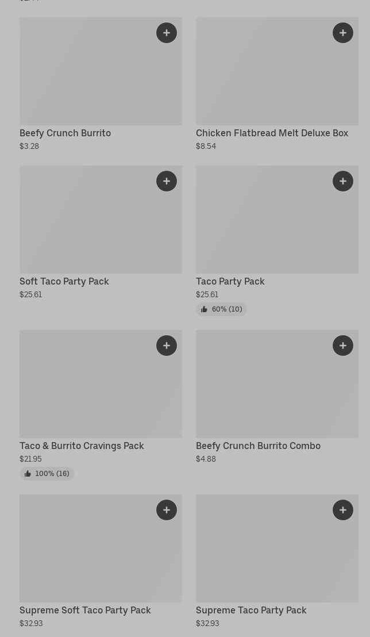Click Supreme Taco Party Pack $32.93 price
The width and height of the screenshot is (370, 637).
[207, 623]
